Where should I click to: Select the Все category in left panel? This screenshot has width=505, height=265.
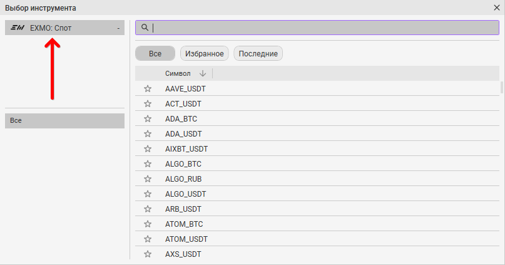64,120
